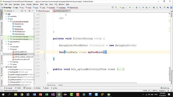Screen dimensions: 173x97
Task: Collapse the app module node
Action: click(4, 14)
